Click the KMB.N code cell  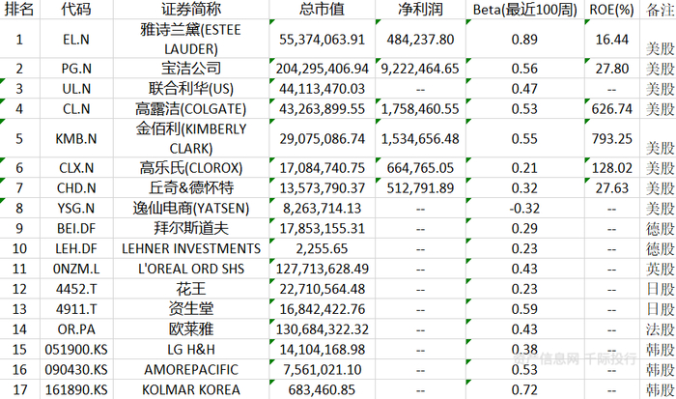click(76, 139)
